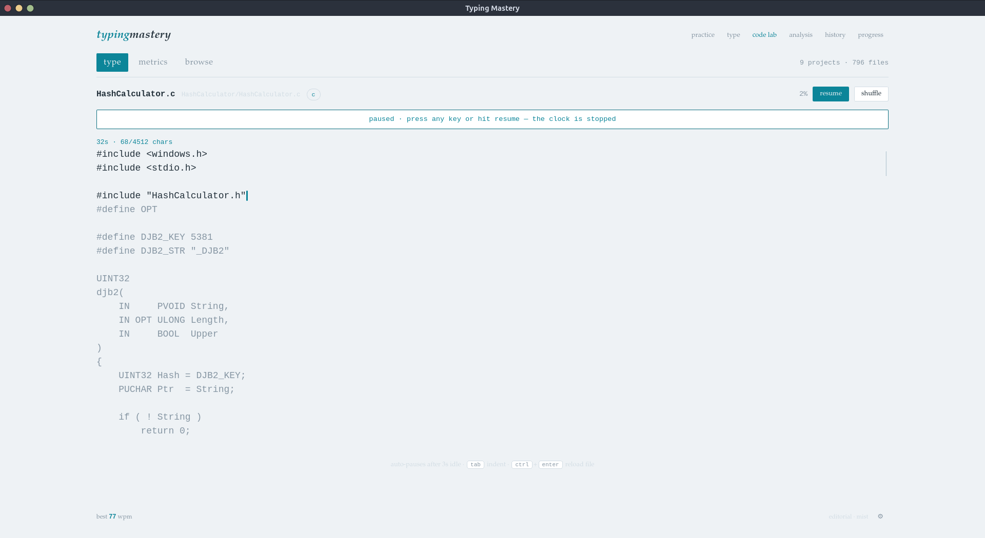985x538 pixels.
Task: View the history page
Action: [x=835, y=35]
